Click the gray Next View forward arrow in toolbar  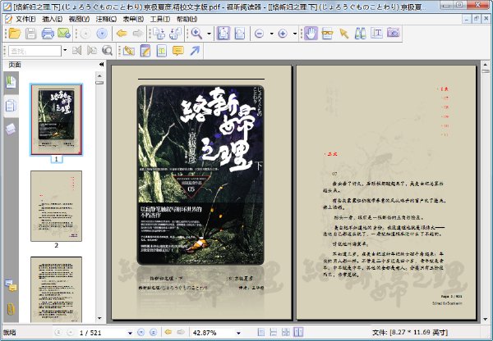coord(138,34)
